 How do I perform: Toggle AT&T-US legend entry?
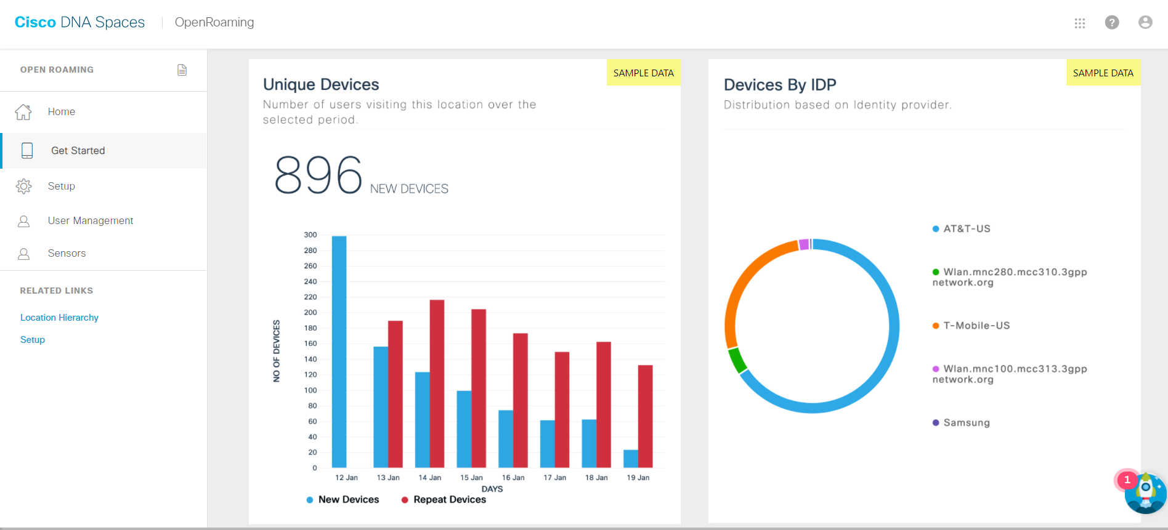tap(962, 229)
